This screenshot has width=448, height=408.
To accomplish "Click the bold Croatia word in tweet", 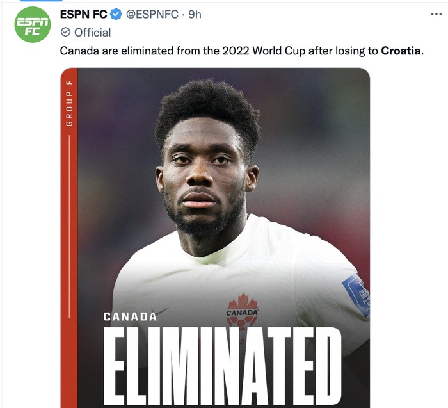I will point(401,51).
